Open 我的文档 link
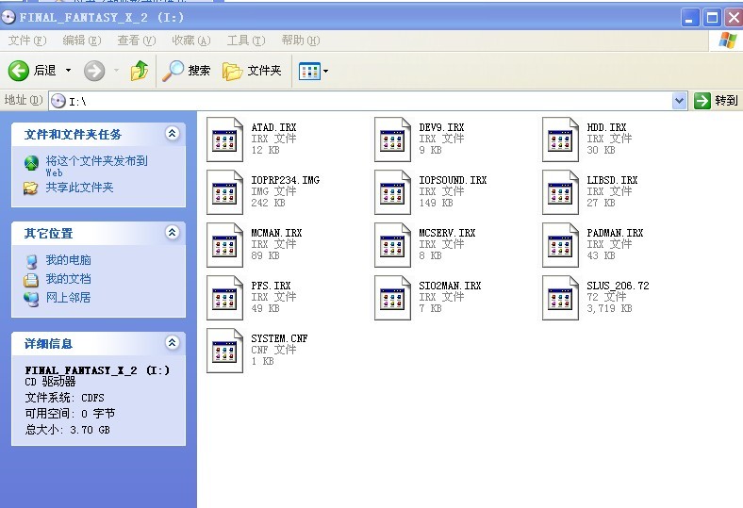The image size is (743, 508). point(68,279)
